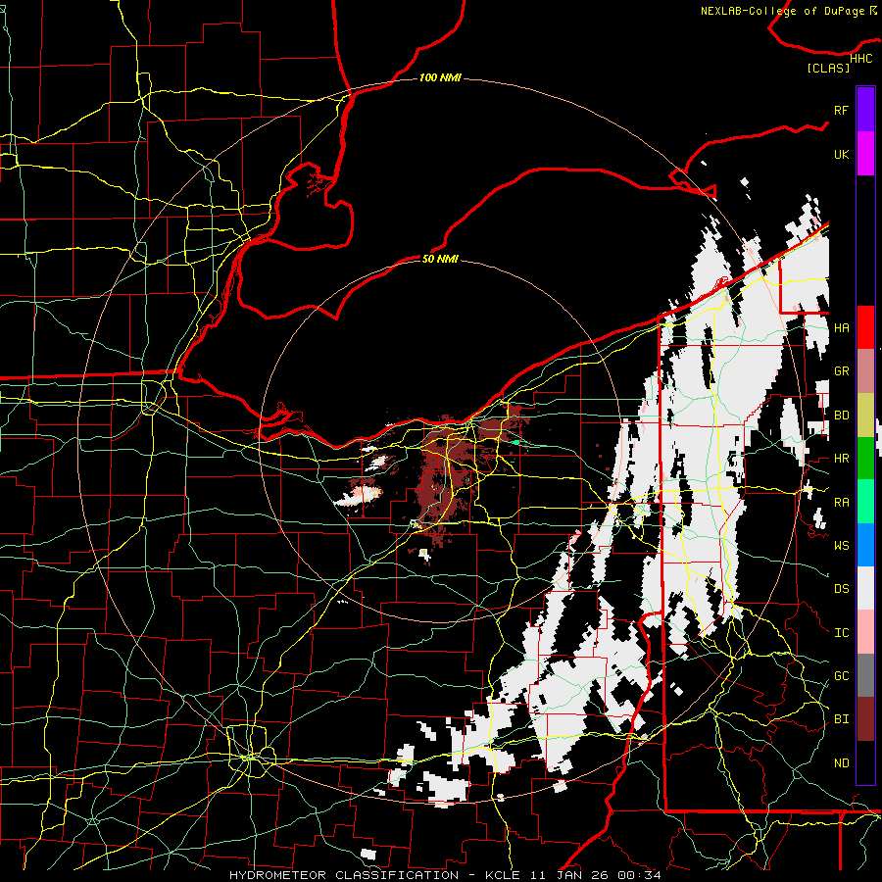The image size is (882, 882).
Task: Click the "50 NMI" range ring label
Action: point(440,259)
